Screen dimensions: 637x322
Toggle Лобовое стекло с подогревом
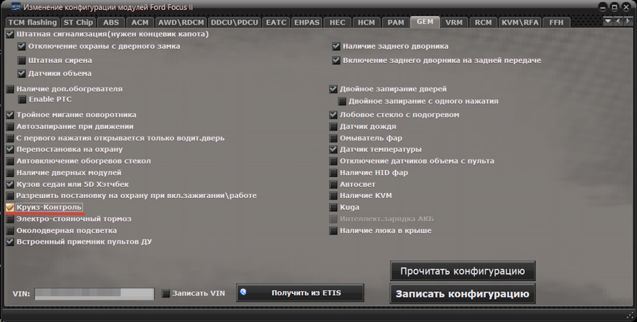coord(333,115)
